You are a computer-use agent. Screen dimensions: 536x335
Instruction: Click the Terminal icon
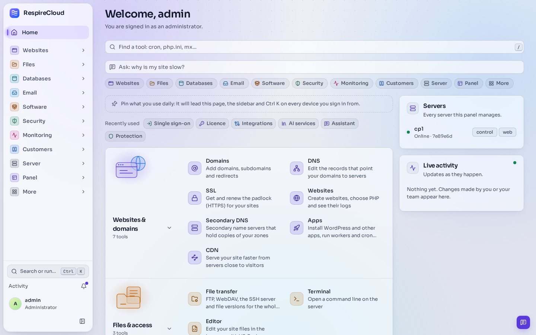(x=297, y=299)
